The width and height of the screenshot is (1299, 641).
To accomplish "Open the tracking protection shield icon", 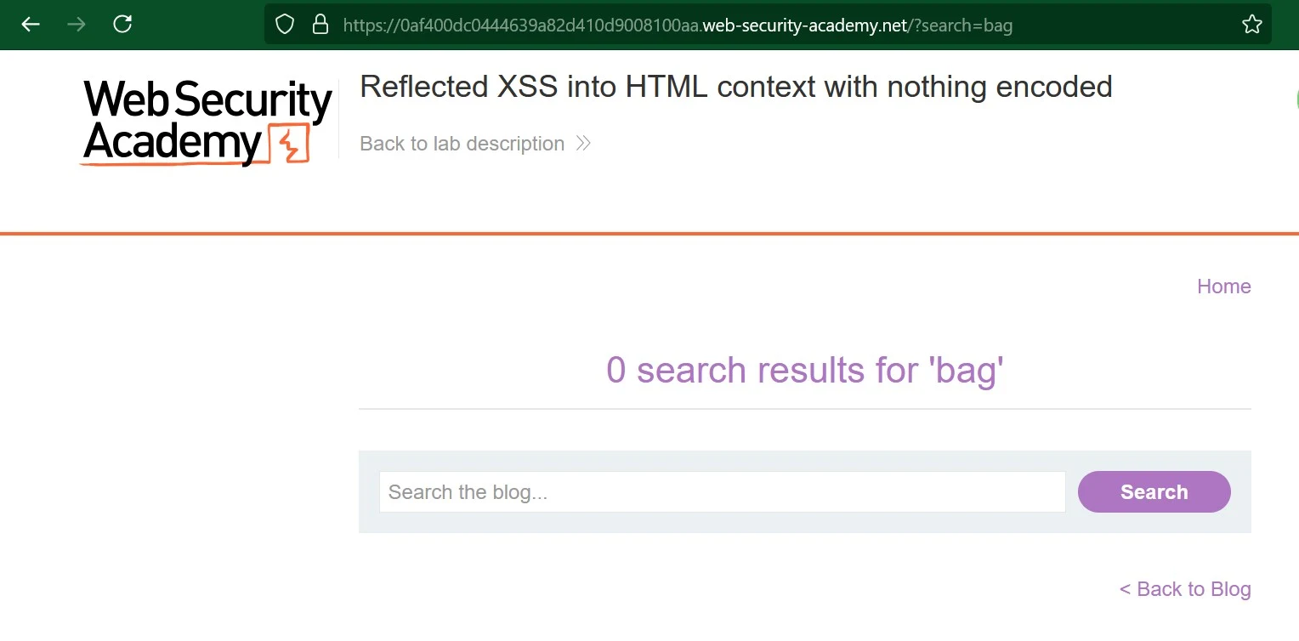I will click(x=285, y=25).
